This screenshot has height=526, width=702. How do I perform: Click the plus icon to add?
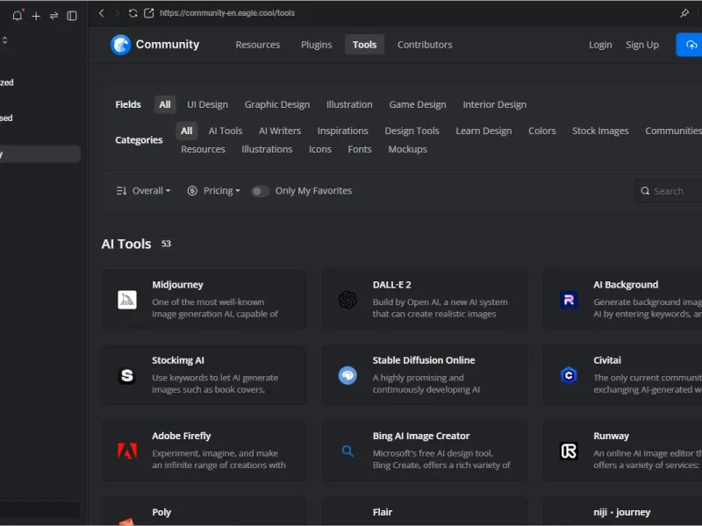36,16
